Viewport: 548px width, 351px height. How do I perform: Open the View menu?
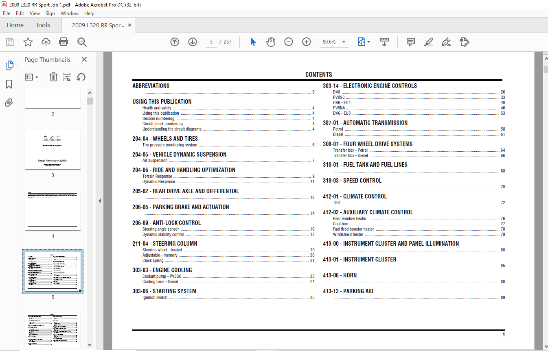[35, 13]
